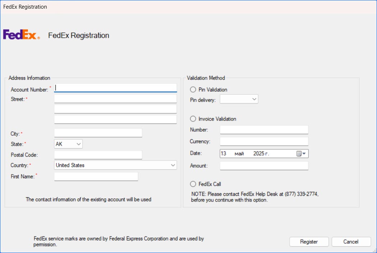Click the First Name text field
The image size is (377, 253).
(96, 176)
